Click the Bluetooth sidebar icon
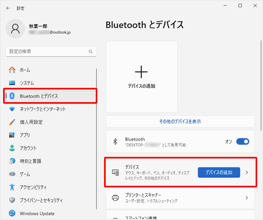The height and width of the screenshot is (220, 263). (12, 96)
